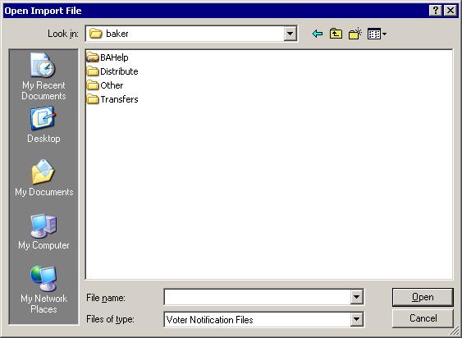This screenshot has width=462, height=338.
Task: Click inside the File name field
Action: tap(257, 297)
